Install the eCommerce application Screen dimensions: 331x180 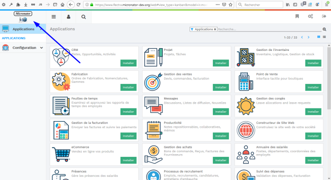click(128, 160)
